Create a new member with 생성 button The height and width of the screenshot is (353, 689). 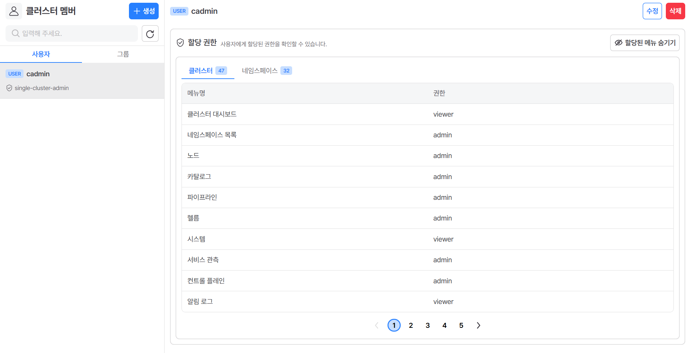144,11
